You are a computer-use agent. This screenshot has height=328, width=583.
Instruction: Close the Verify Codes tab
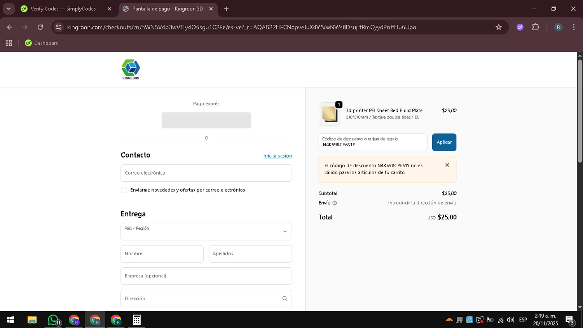point(109,9)
